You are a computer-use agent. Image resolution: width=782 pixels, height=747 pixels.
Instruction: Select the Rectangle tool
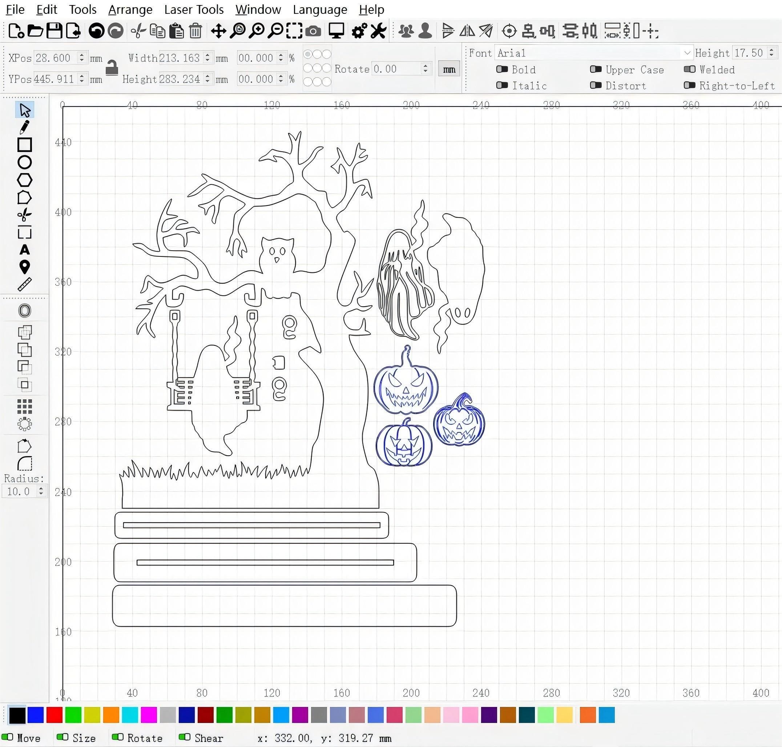(25, 145)
